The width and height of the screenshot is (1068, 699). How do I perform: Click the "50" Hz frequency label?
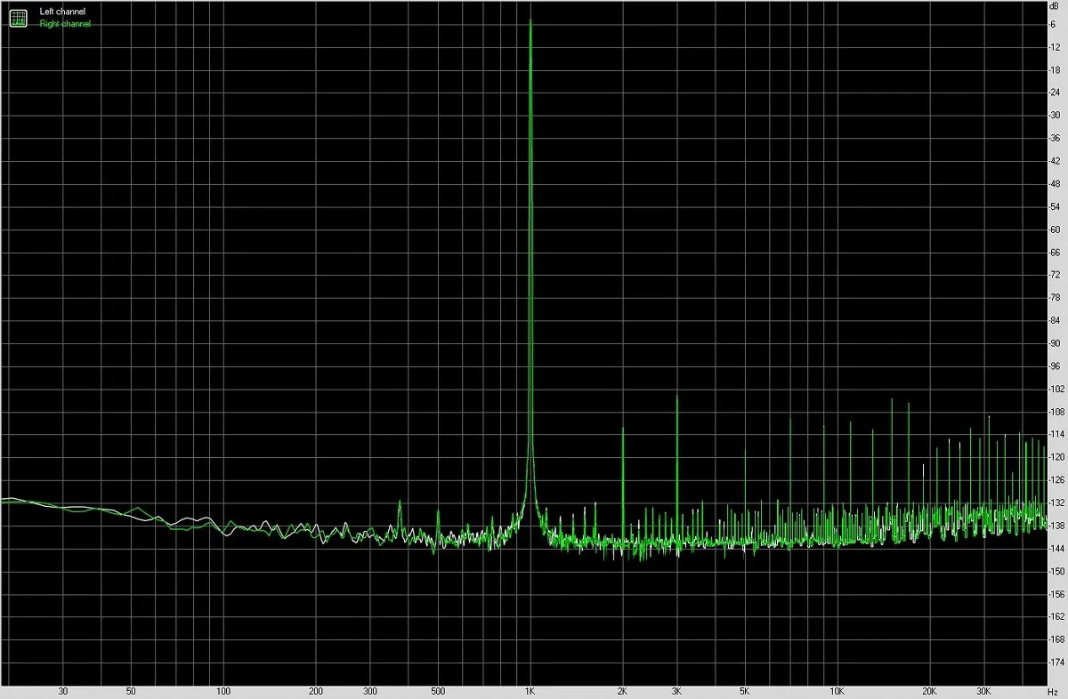coord(131,690)
